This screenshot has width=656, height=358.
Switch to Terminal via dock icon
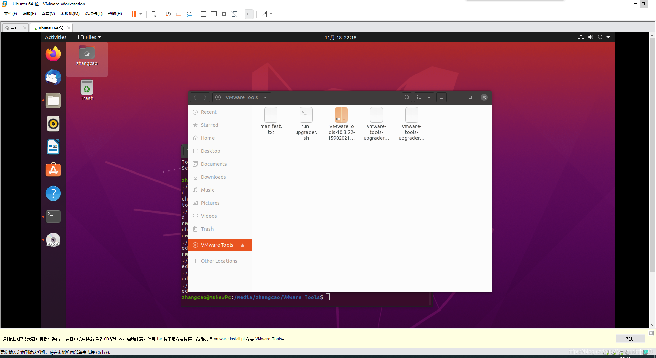coord(53,217)
